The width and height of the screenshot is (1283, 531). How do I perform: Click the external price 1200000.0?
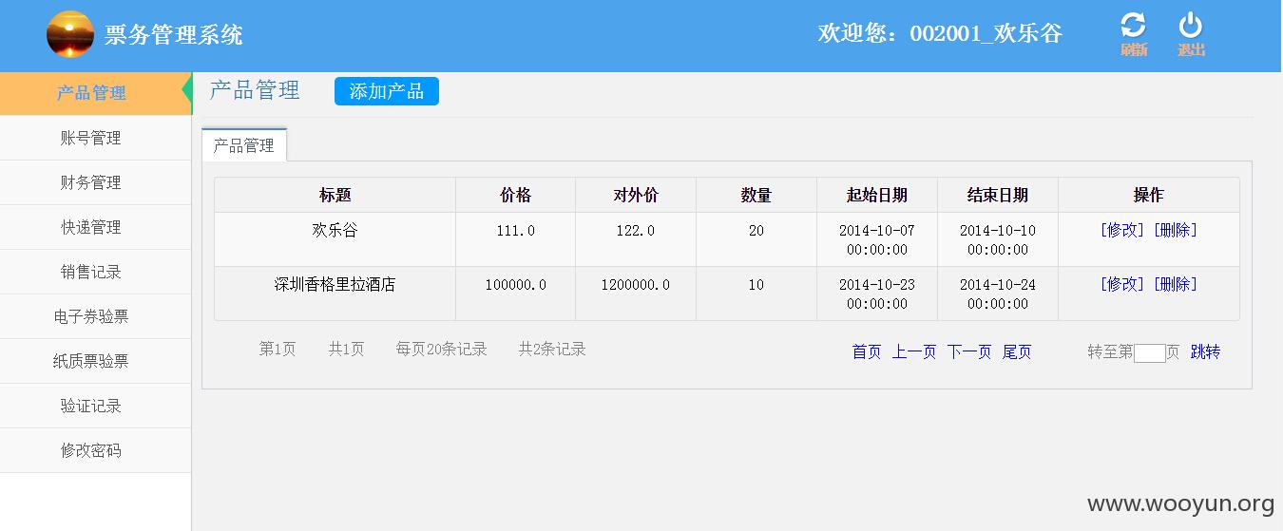click(x=636, y=285)
